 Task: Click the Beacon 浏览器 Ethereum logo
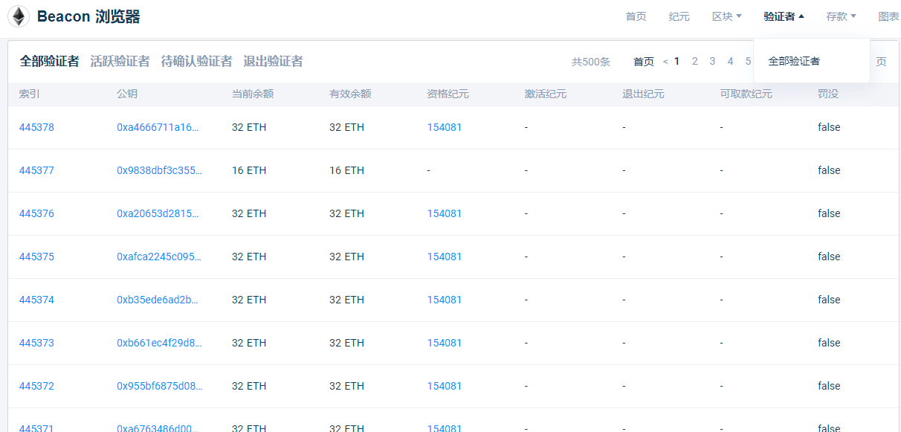tap(18, 16)
